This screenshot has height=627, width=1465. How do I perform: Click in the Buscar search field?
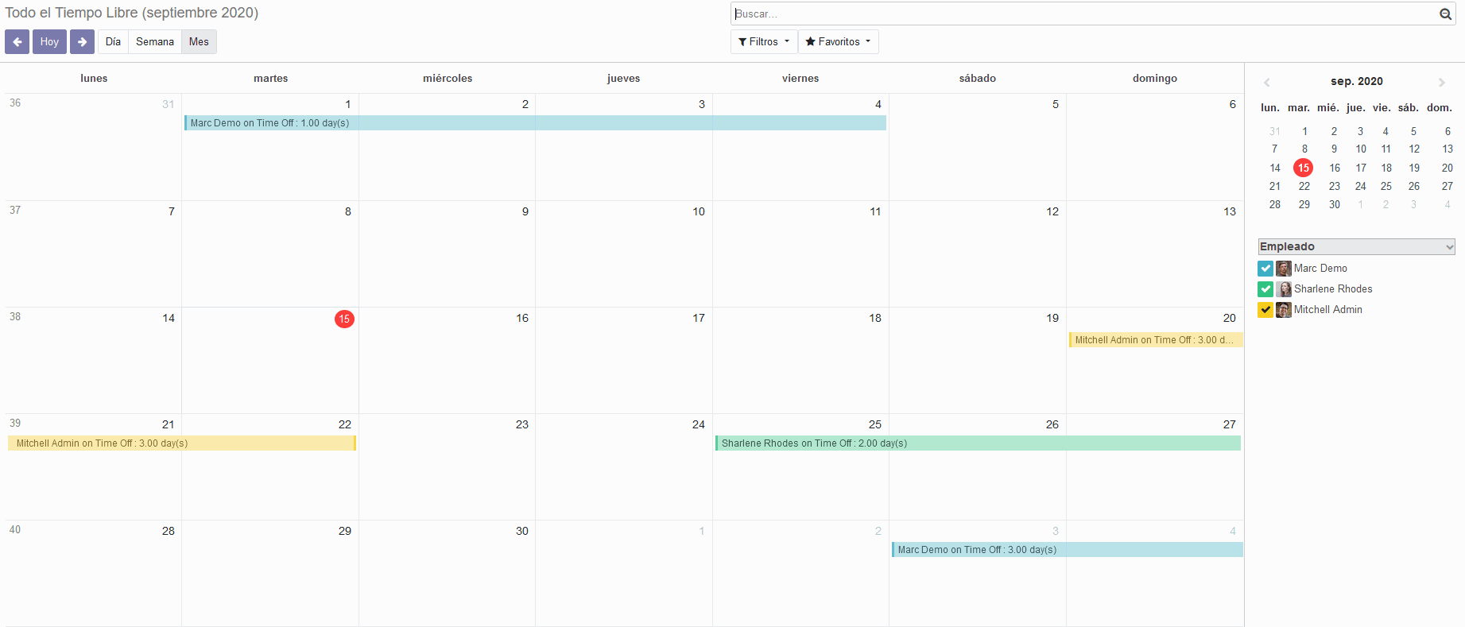(x=1085, y=14)
